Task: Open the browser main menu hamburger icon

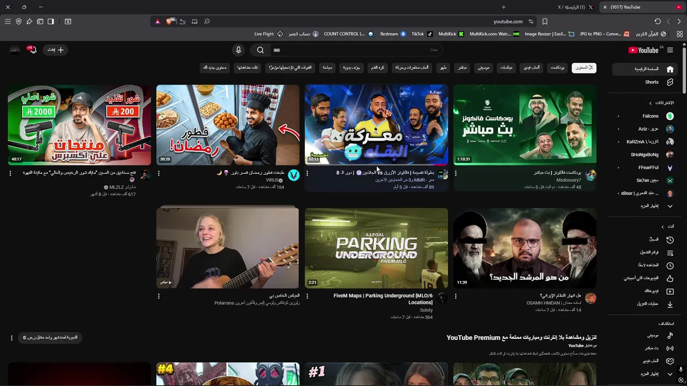Action: point(8,21)
